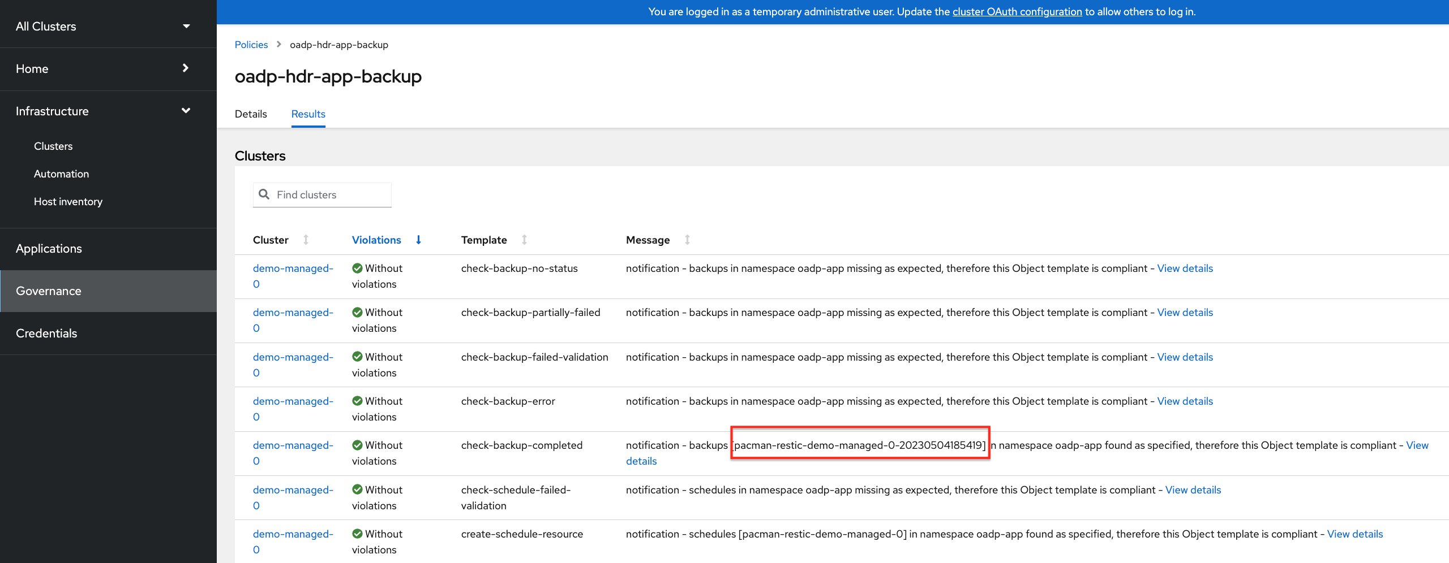Sort by Cluster column sort icon
1449x563 pixels.
[x=306, y=240]
